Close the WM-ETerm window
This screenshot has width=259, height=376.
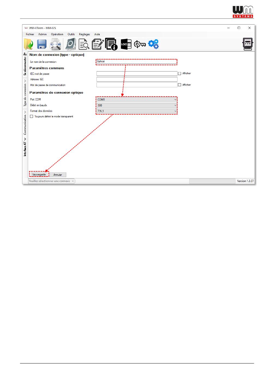249,28
